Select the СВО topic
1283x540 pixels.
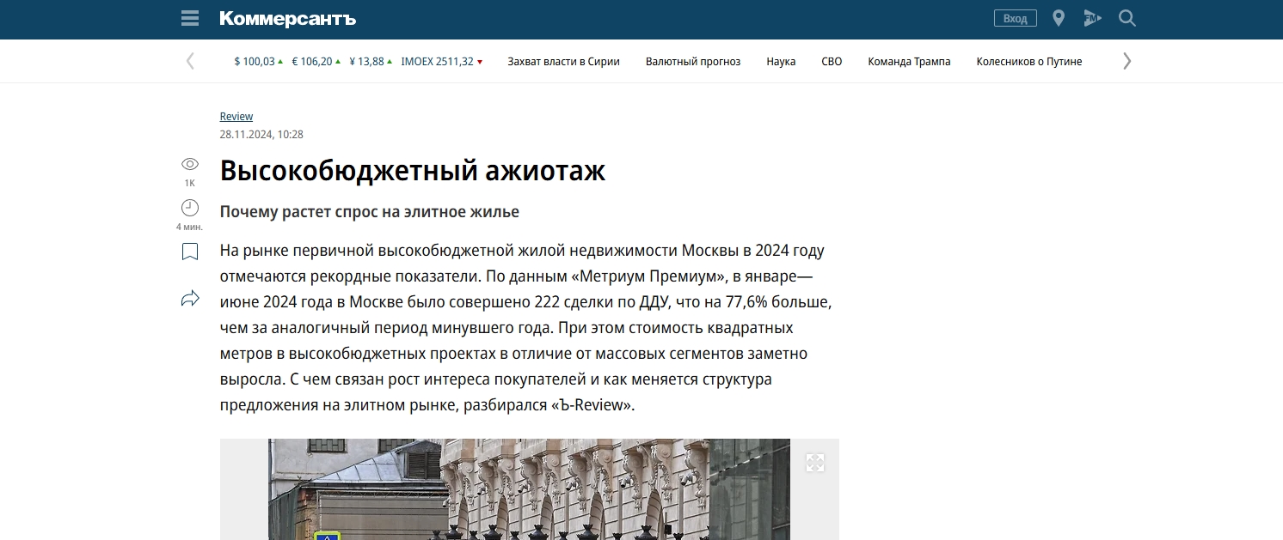(x=831, y=61)
